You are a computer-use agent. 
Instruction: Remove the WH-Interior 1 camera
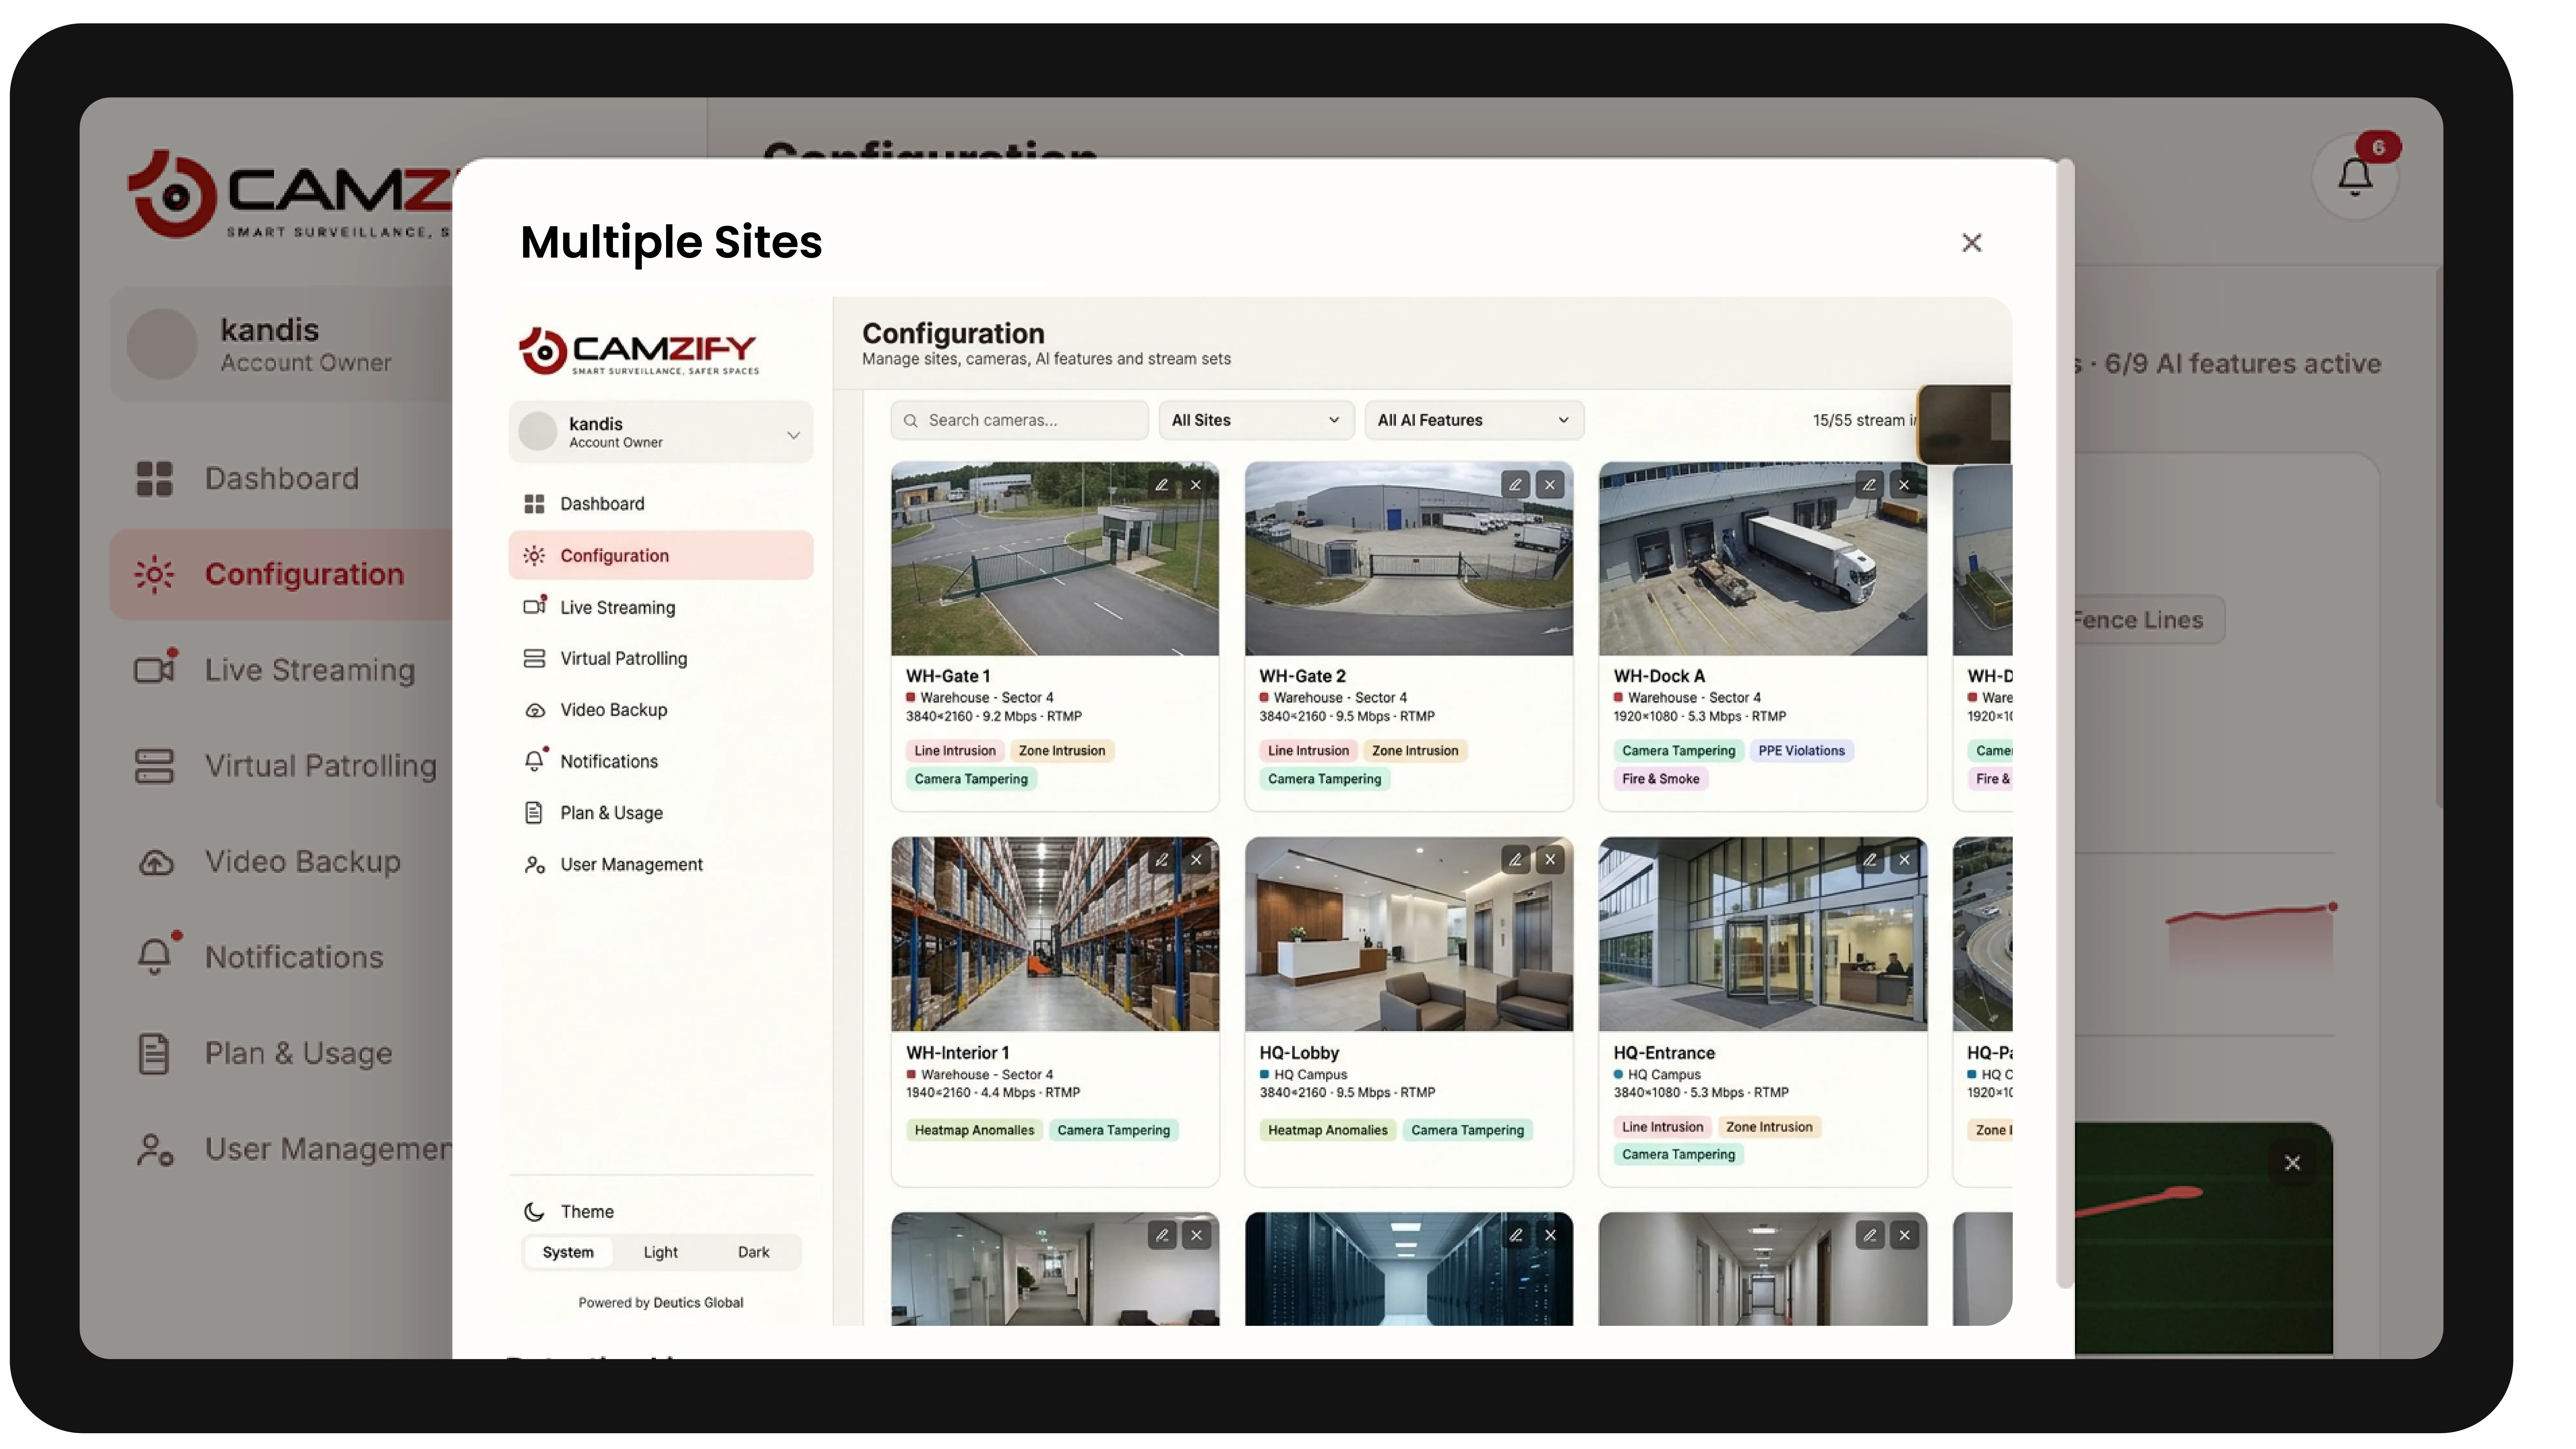[1196, 860]
